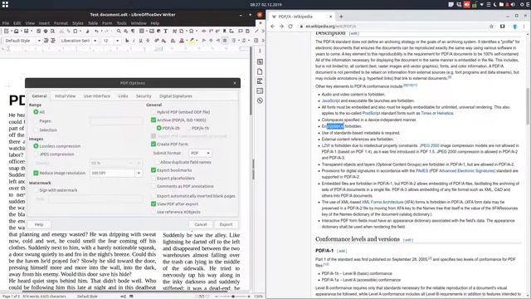Viewport: 531px width, 299px height.
Task: Open the Tools menu in Writer
Action: pyautogui.click(x=121, y=23)
